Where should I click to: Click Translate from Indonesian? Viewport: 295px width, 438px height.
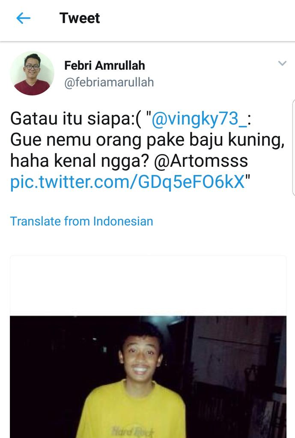click(82, 221)
